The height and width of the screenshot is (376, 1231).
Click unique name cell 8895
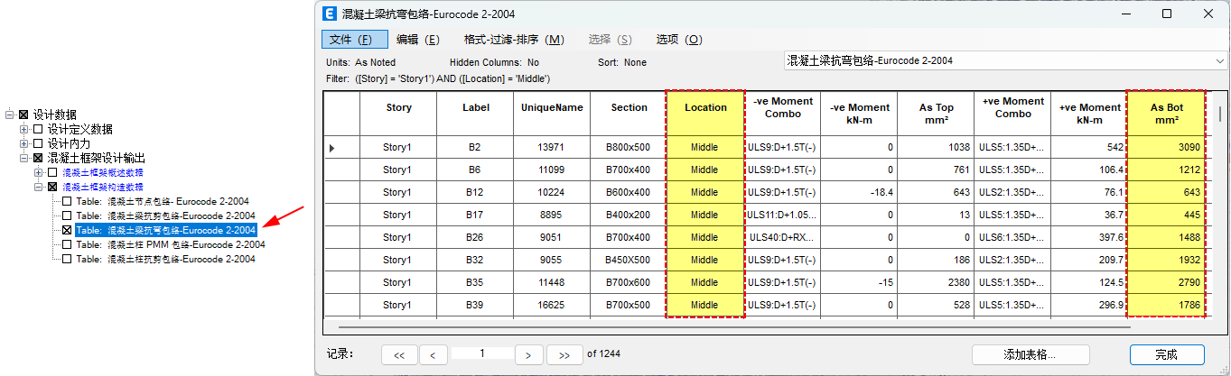coord(551,215)
